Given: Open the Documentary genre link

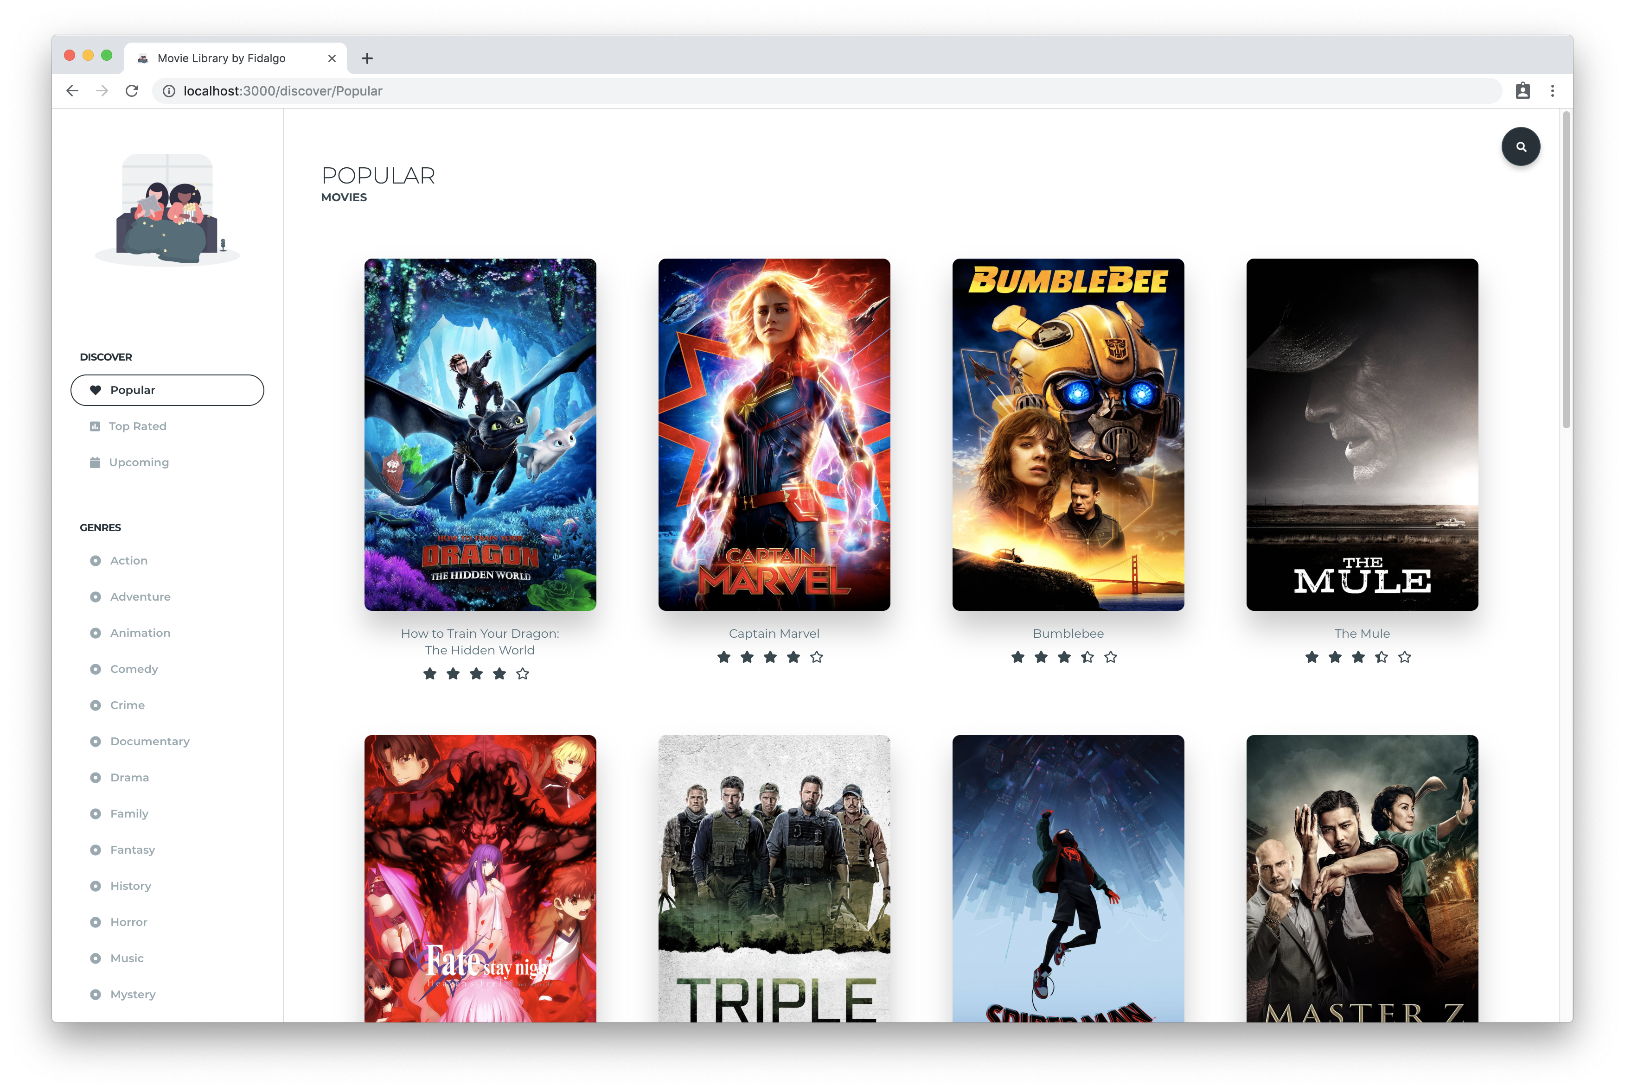Looking at the screenshot, I should click(x=150, y=742).
